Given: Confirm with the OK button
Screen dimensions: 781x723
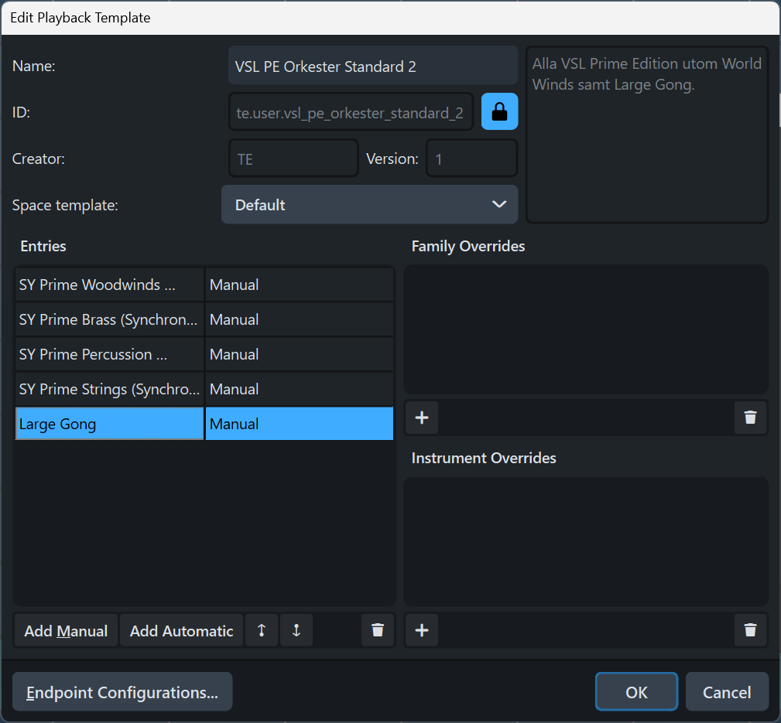Looking at the screenshot, I should point(636,691).
